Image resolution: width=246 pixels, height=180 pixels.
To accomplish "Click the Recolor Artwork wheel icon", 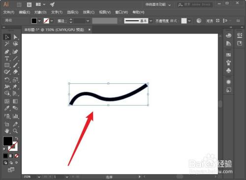I will point(199,21).
